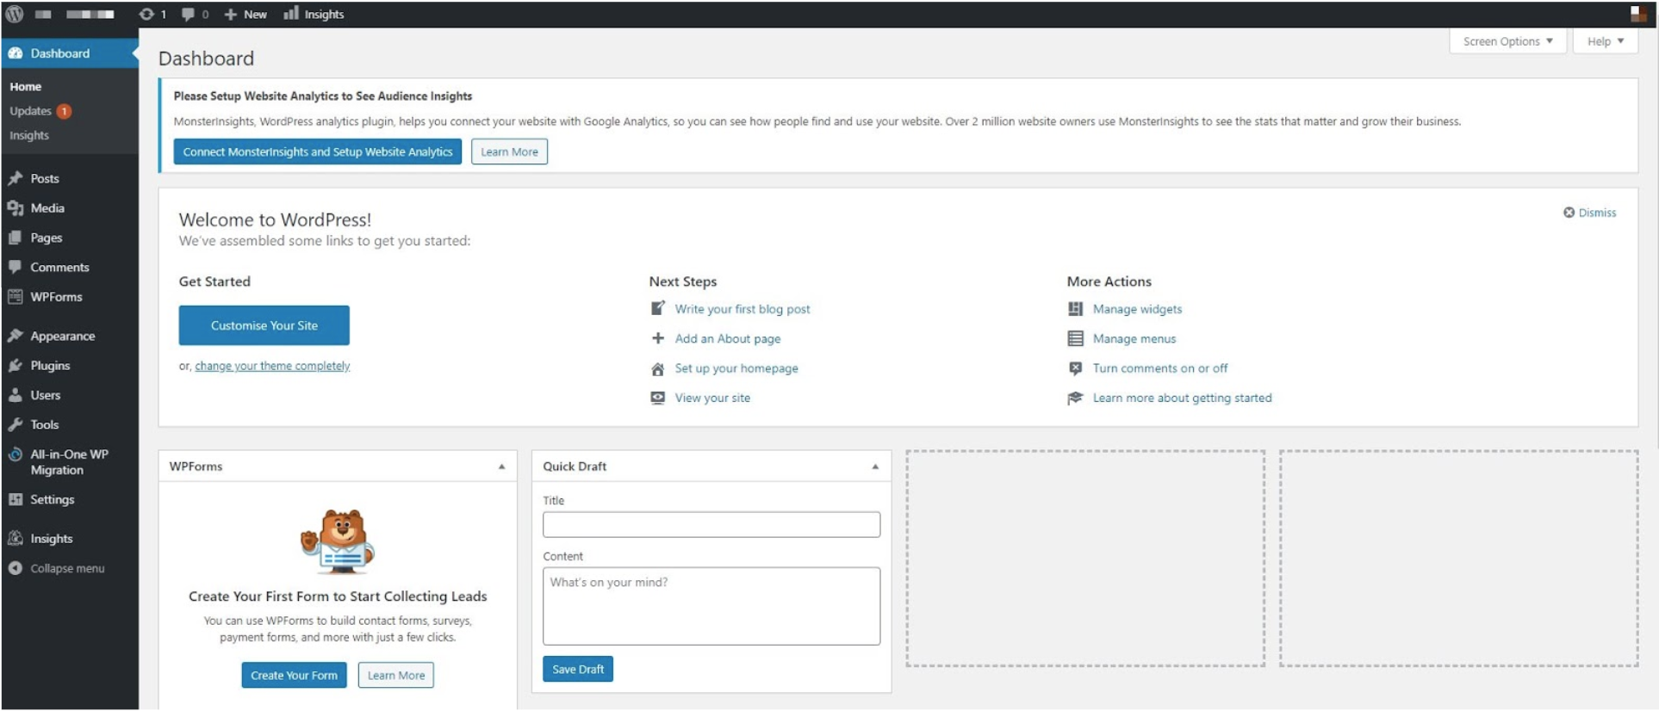Dismiss the Welcome to WordPress panel
This screenshot has height=711, width=1659.
coord(1590,213)
